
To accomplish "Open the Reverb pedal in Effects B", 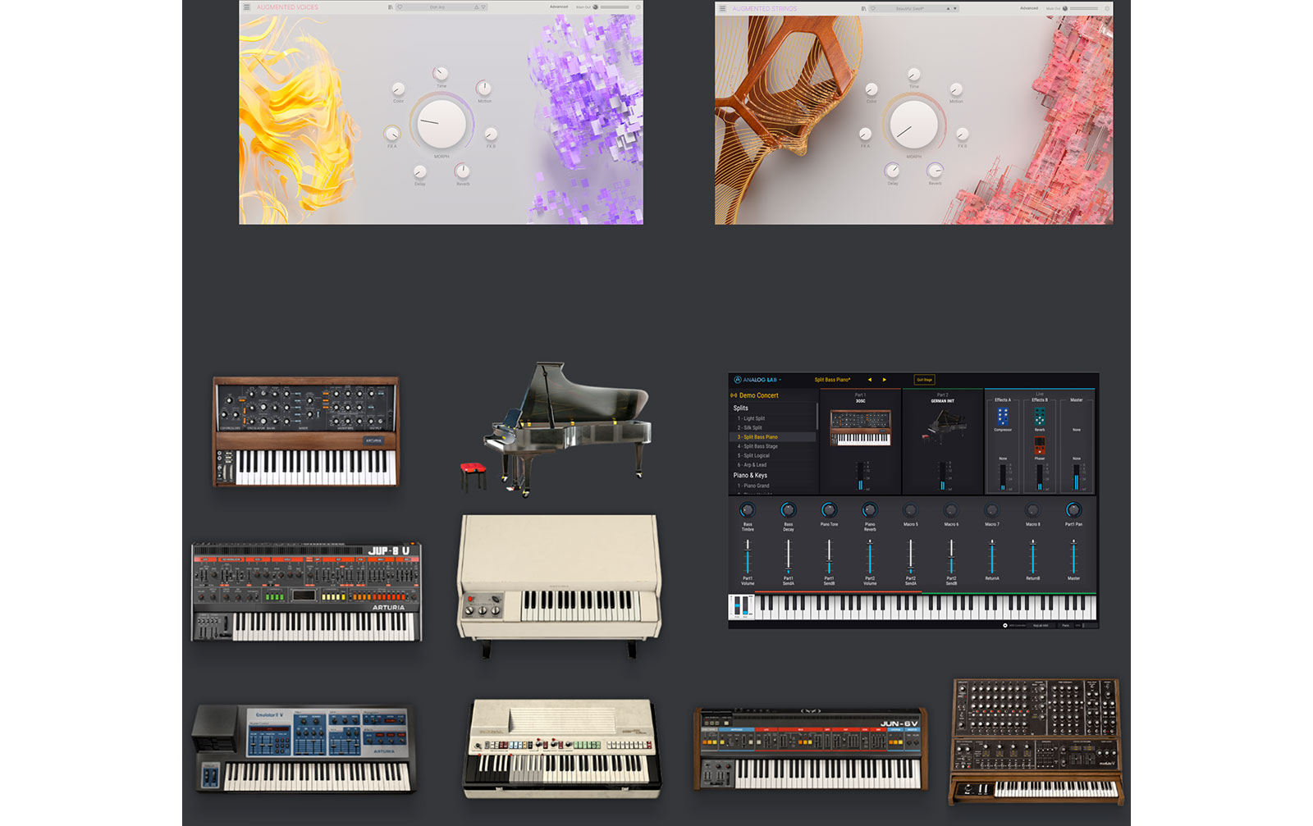I will coord(1040,416).
